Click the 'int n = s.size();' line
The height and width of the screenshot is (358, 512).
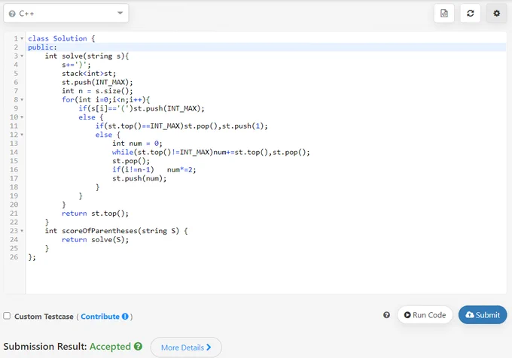tap(97, 91)
